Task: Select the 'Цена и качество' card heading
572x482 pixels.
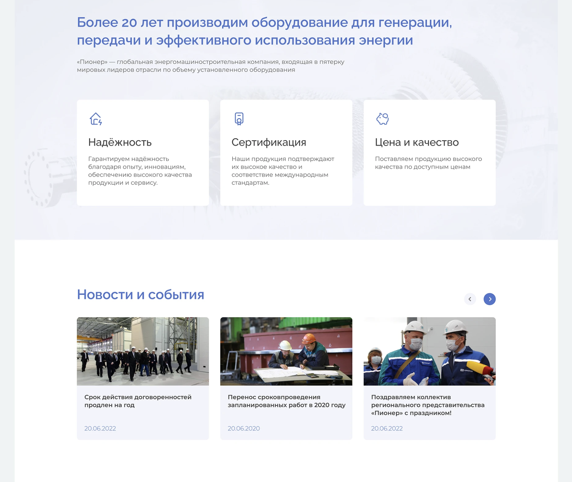Action: coord(417,142)
